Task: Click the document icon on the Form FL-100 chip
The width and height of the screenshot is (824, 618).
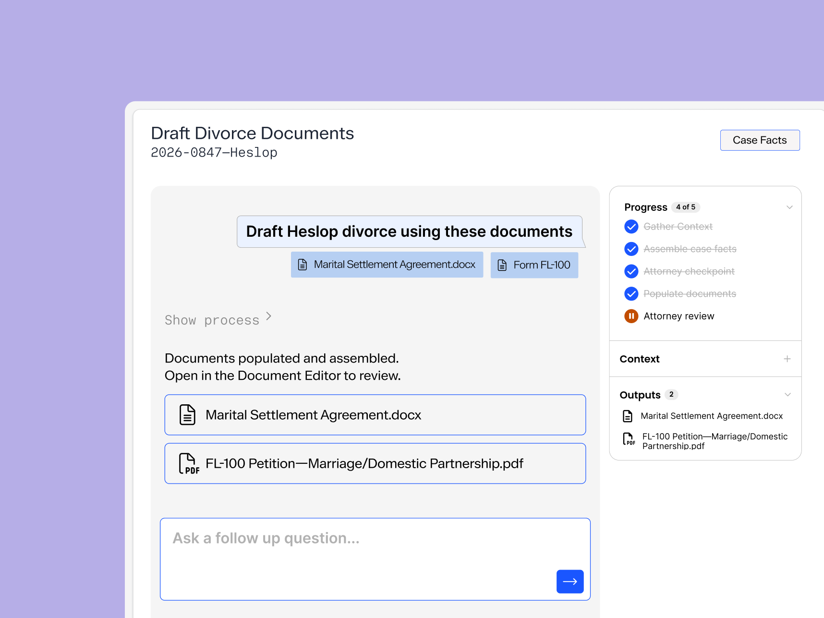Action: (502, 265)
